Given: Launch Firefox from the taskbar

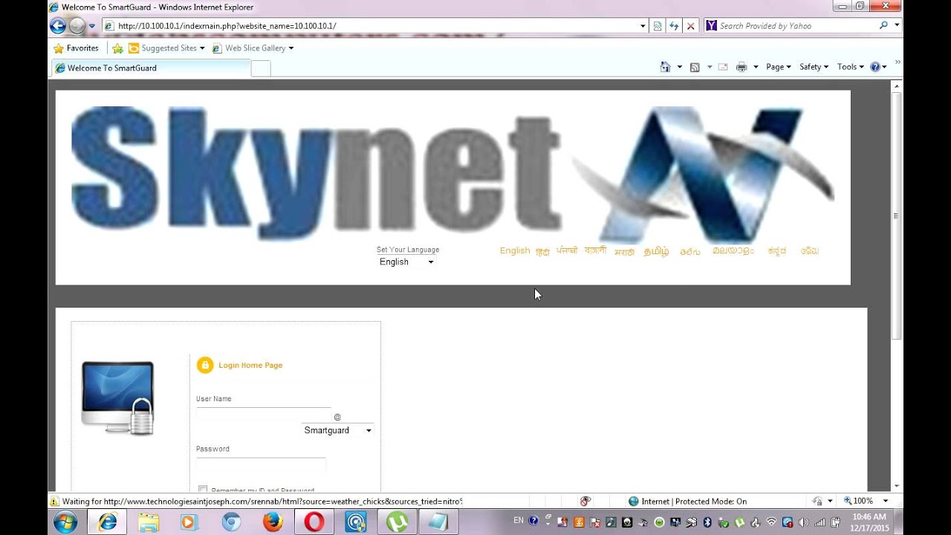Looking at the screenshot, I should [x=273, y=522].
